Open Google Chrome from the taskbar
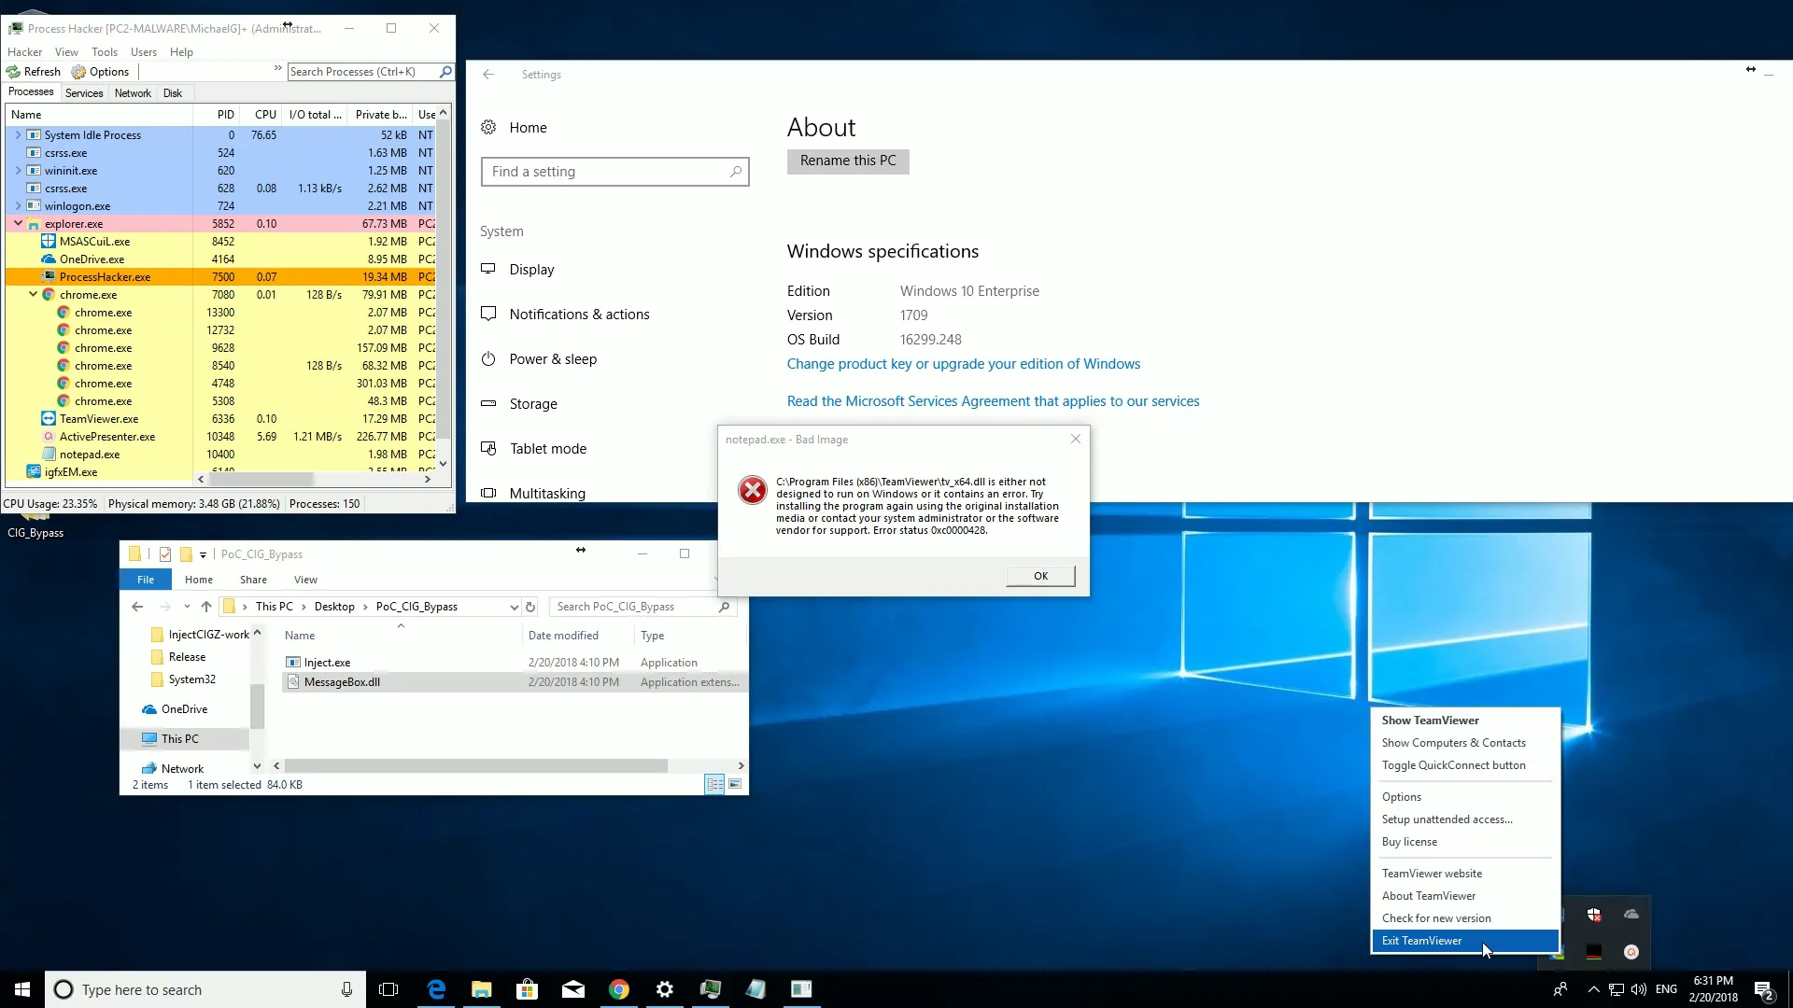 619,989
